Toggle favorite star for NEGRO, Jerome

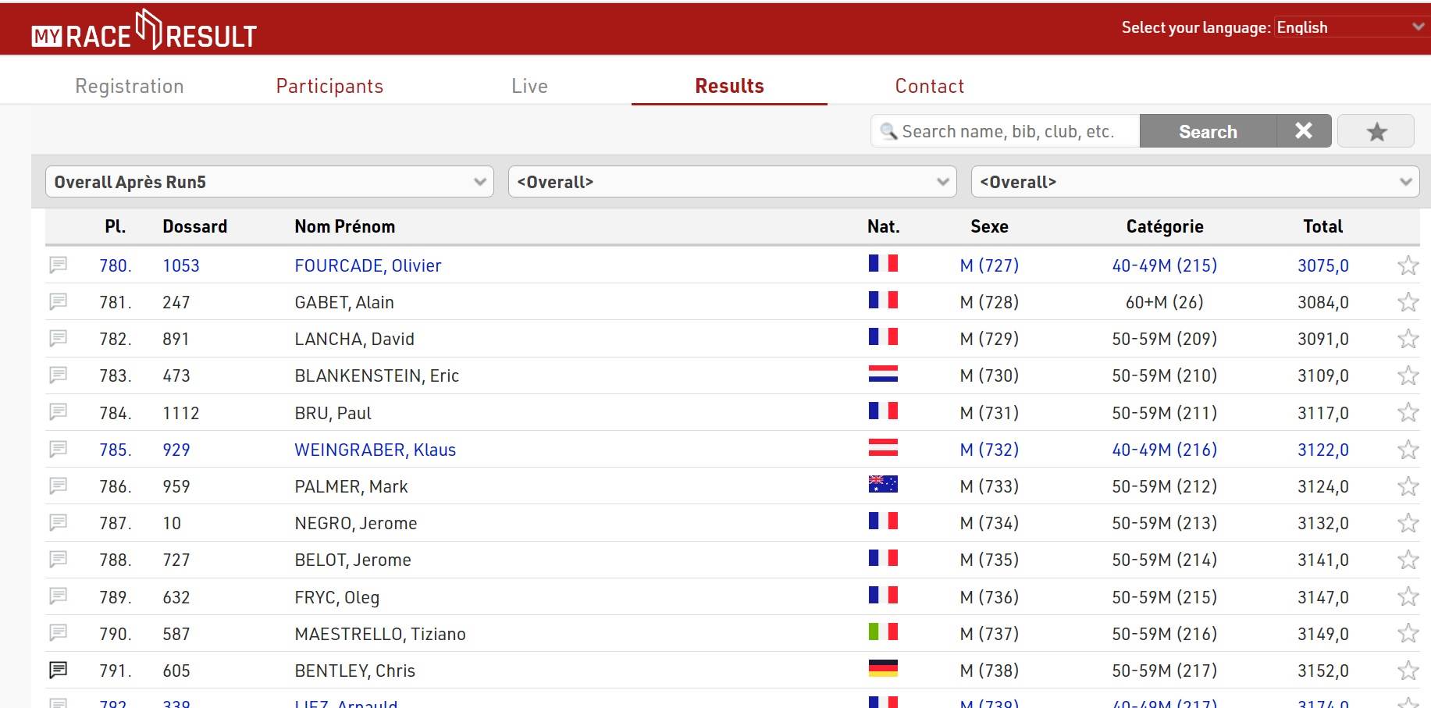[1408, 523]
